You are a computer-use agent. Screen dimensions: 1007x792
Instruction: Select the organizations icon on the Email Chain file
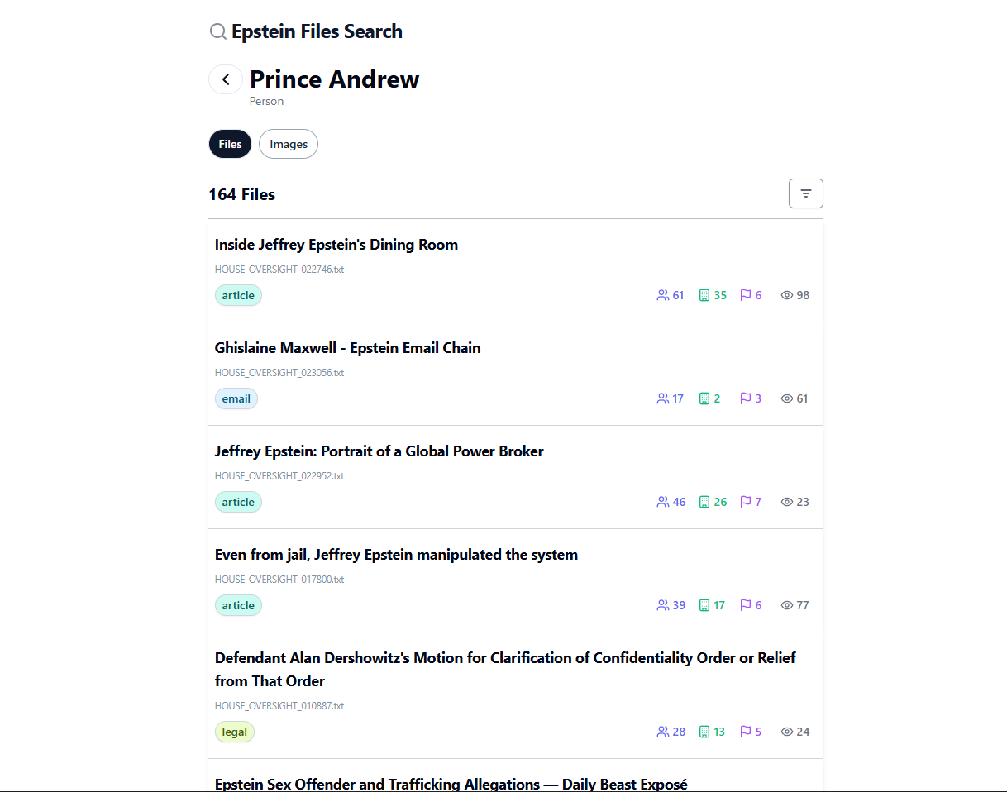(x=704, y=398)
